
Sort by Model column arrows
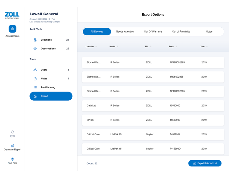117,47
